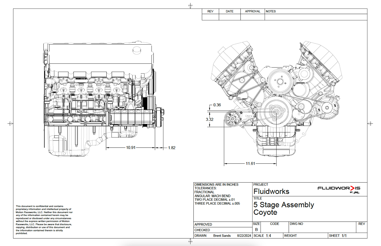Click the SHEET 1/1 field
The image size is (381, 246).
coord(338,236)
